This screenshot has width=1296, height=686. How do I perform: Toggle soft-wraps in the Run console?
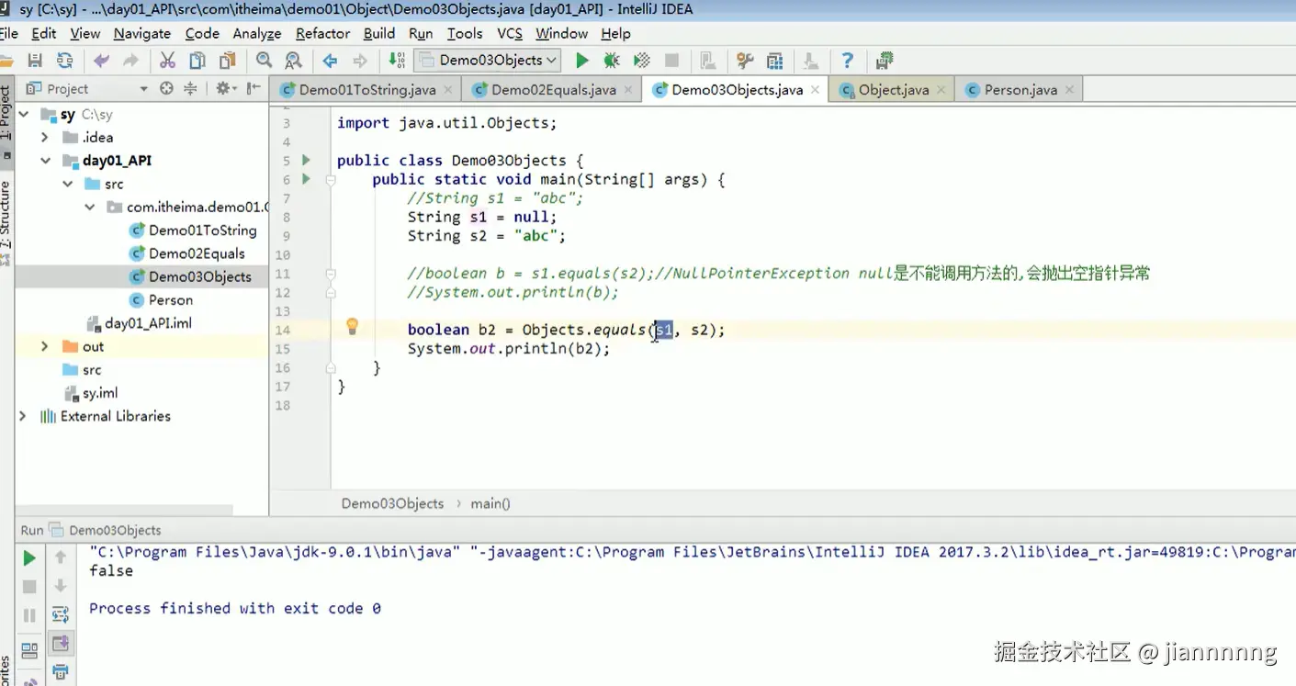(x=61, y=614)
